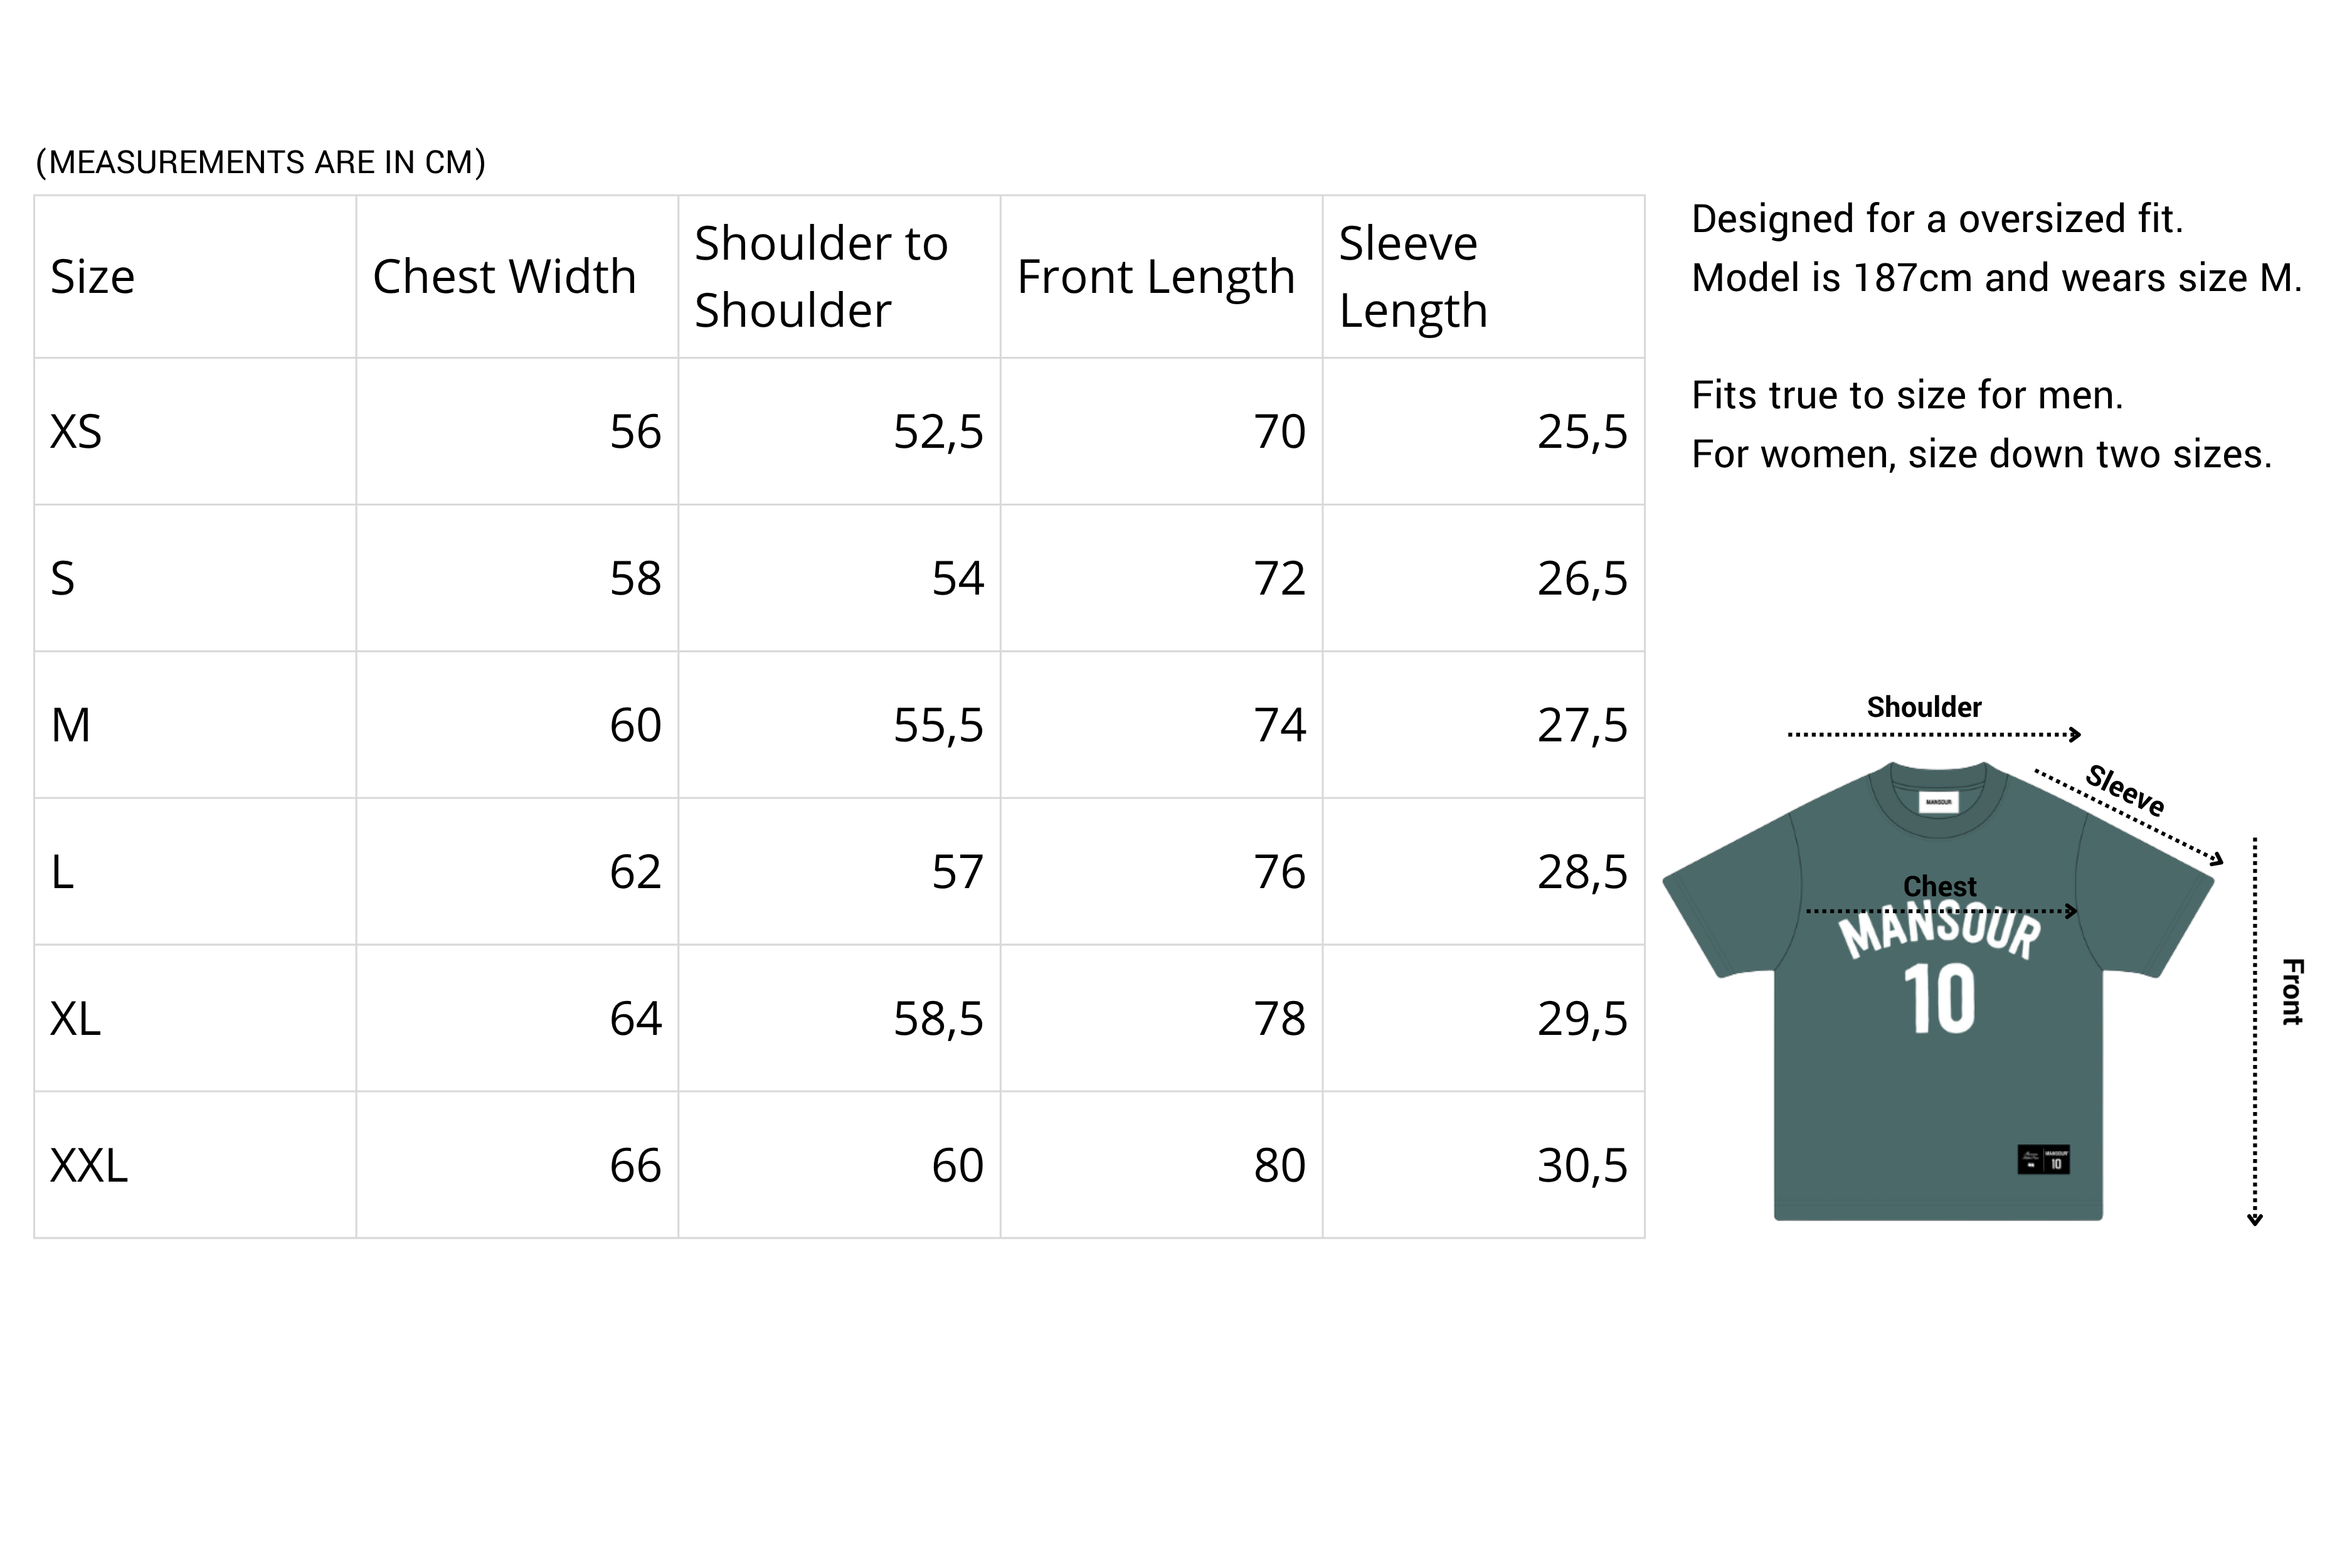Click the Shoulder label above the t-shirt
The image size is (2352, 1568).
(x=1924, y=707)
